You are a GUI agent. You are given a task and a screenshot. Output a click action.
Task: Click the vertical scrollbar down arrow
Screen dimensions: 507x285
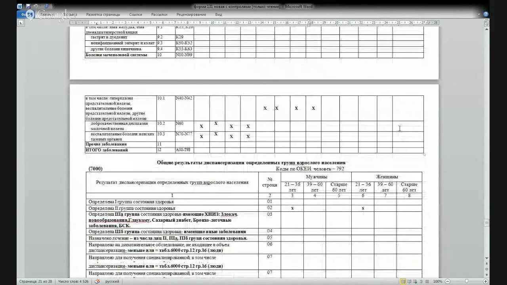487,258
